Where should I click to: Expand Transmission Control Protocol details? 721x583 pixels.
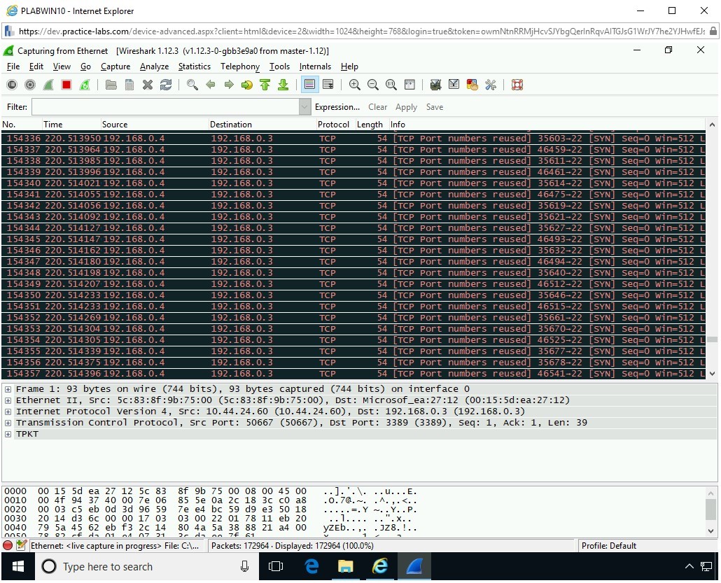pyautogui.click(x=8, y=423)
